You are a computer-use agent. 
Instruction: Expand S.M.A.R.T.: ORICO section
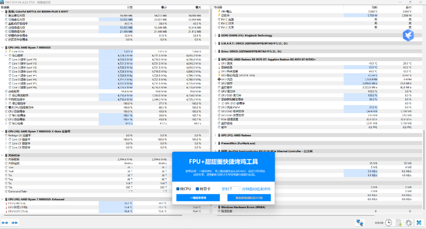216,43
